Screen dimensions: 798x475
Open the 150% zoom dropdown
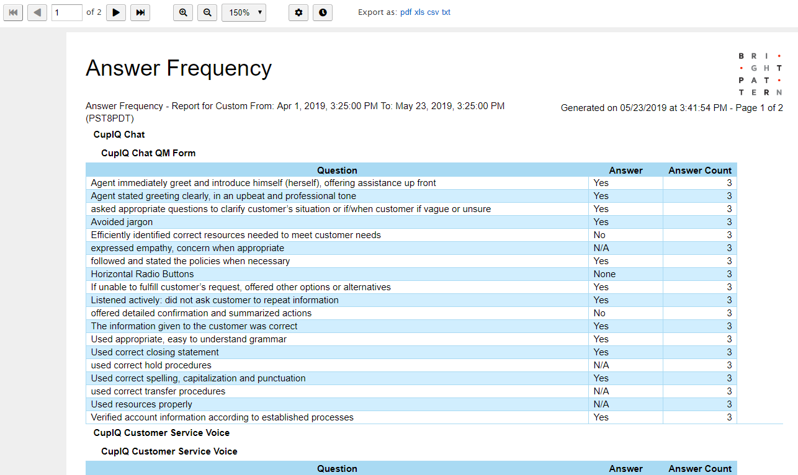244,12
